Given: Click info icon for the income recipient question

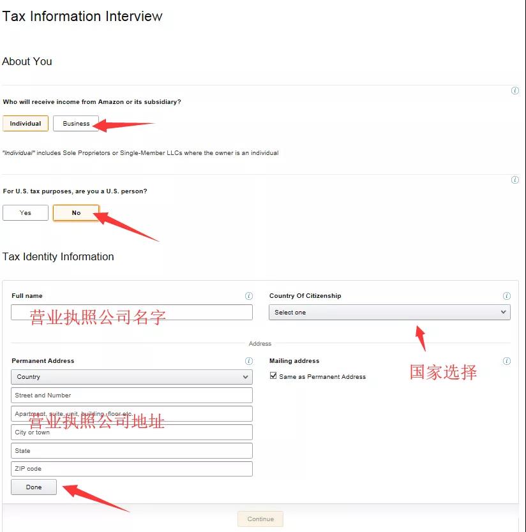Looking at the screenshot, I should coord(515,91).
